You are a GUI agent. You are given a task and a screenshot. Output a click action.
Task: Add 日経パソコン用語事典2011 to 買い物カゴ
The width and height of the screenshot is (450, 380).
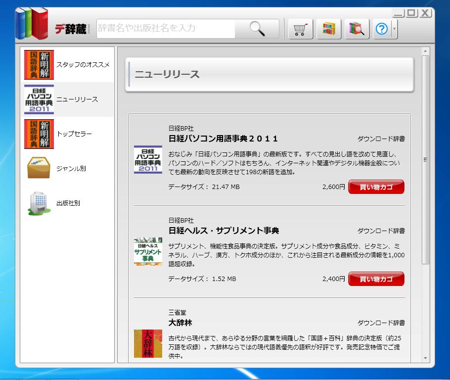376,187
